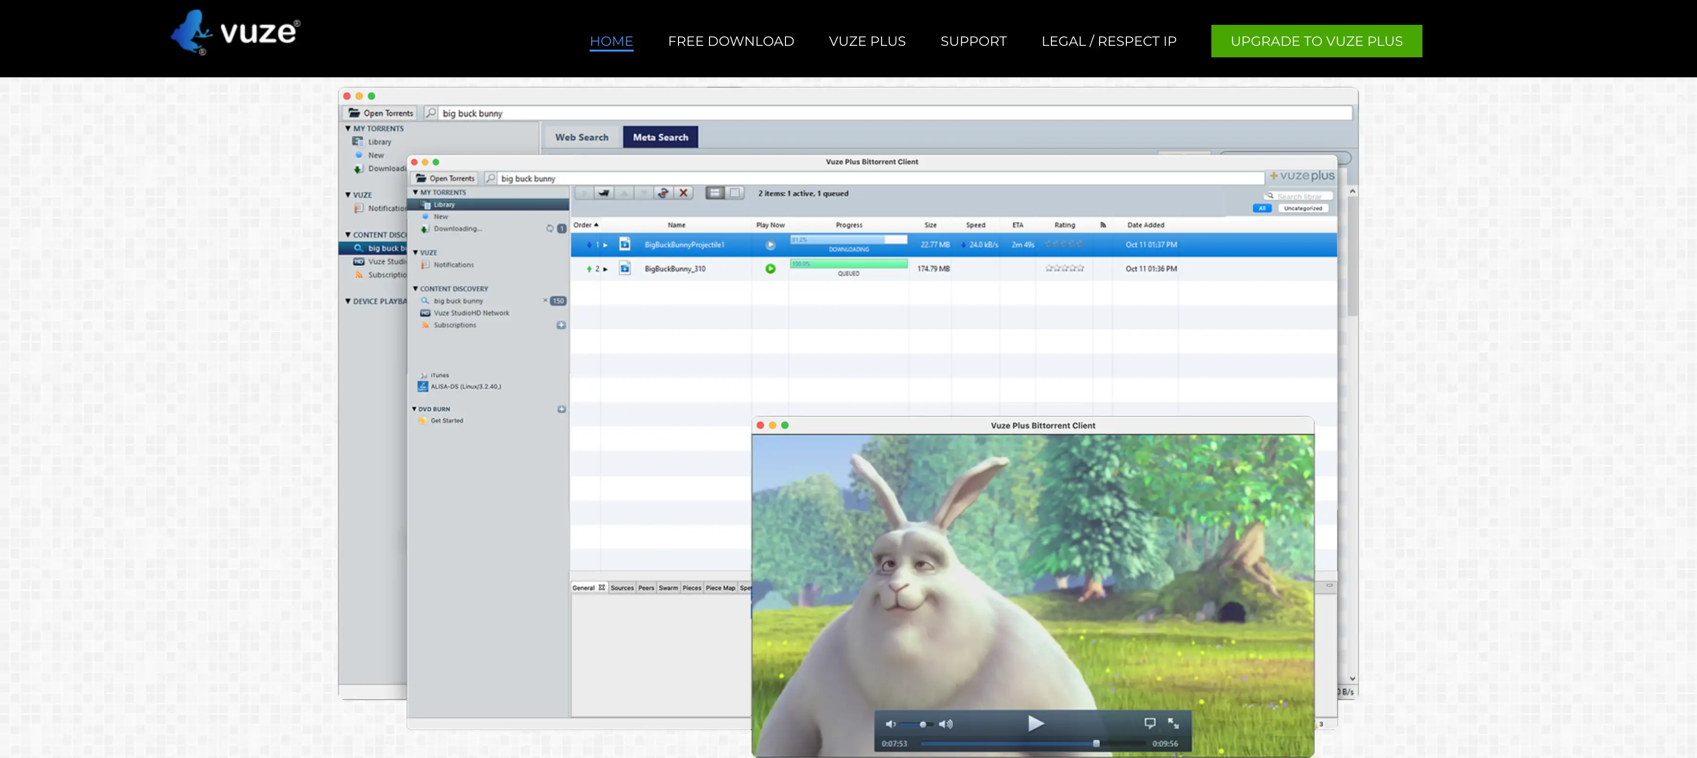Open the Sources details tab
This screenshot has width=1697, height=758.
click(x=622, y=588)
